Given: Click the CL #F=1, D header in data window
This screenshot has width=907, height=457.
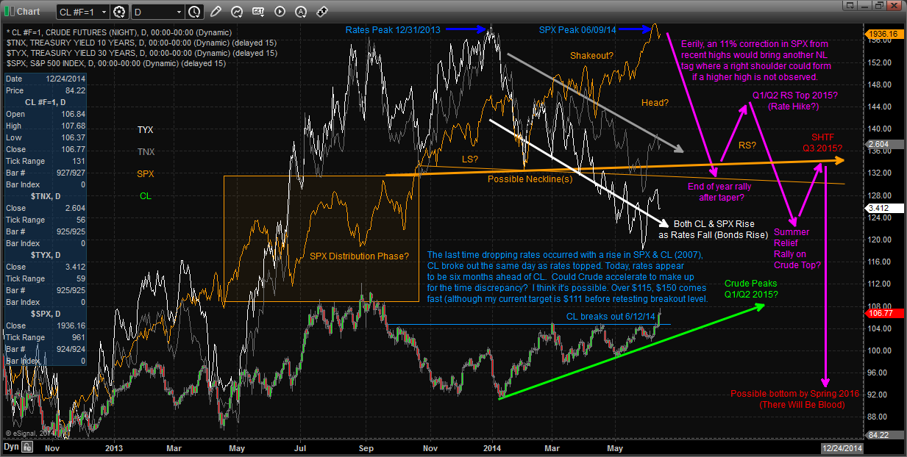Looking at the screenshot, I should click(x=46, y=101).
